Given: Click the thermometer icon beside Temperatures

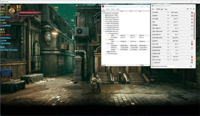Looking at the screenshot, I should pos(108,33).
